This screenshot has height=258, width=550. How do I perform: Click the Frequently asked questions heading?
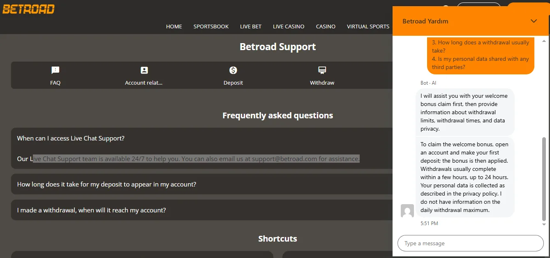[278, 115]
